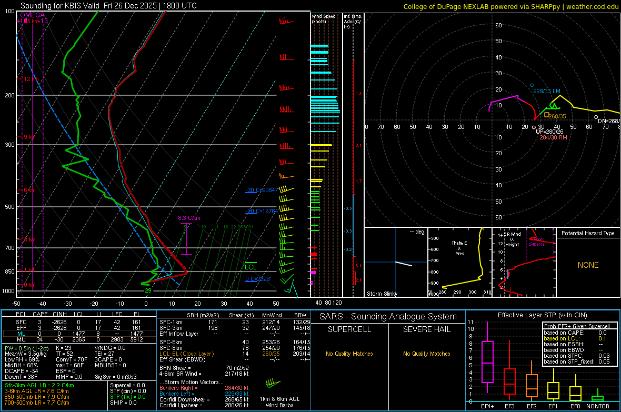Click the blue 'Bunkers Left =' row
The height and width of the screenshot is (412, 621).
pos(204,394)
